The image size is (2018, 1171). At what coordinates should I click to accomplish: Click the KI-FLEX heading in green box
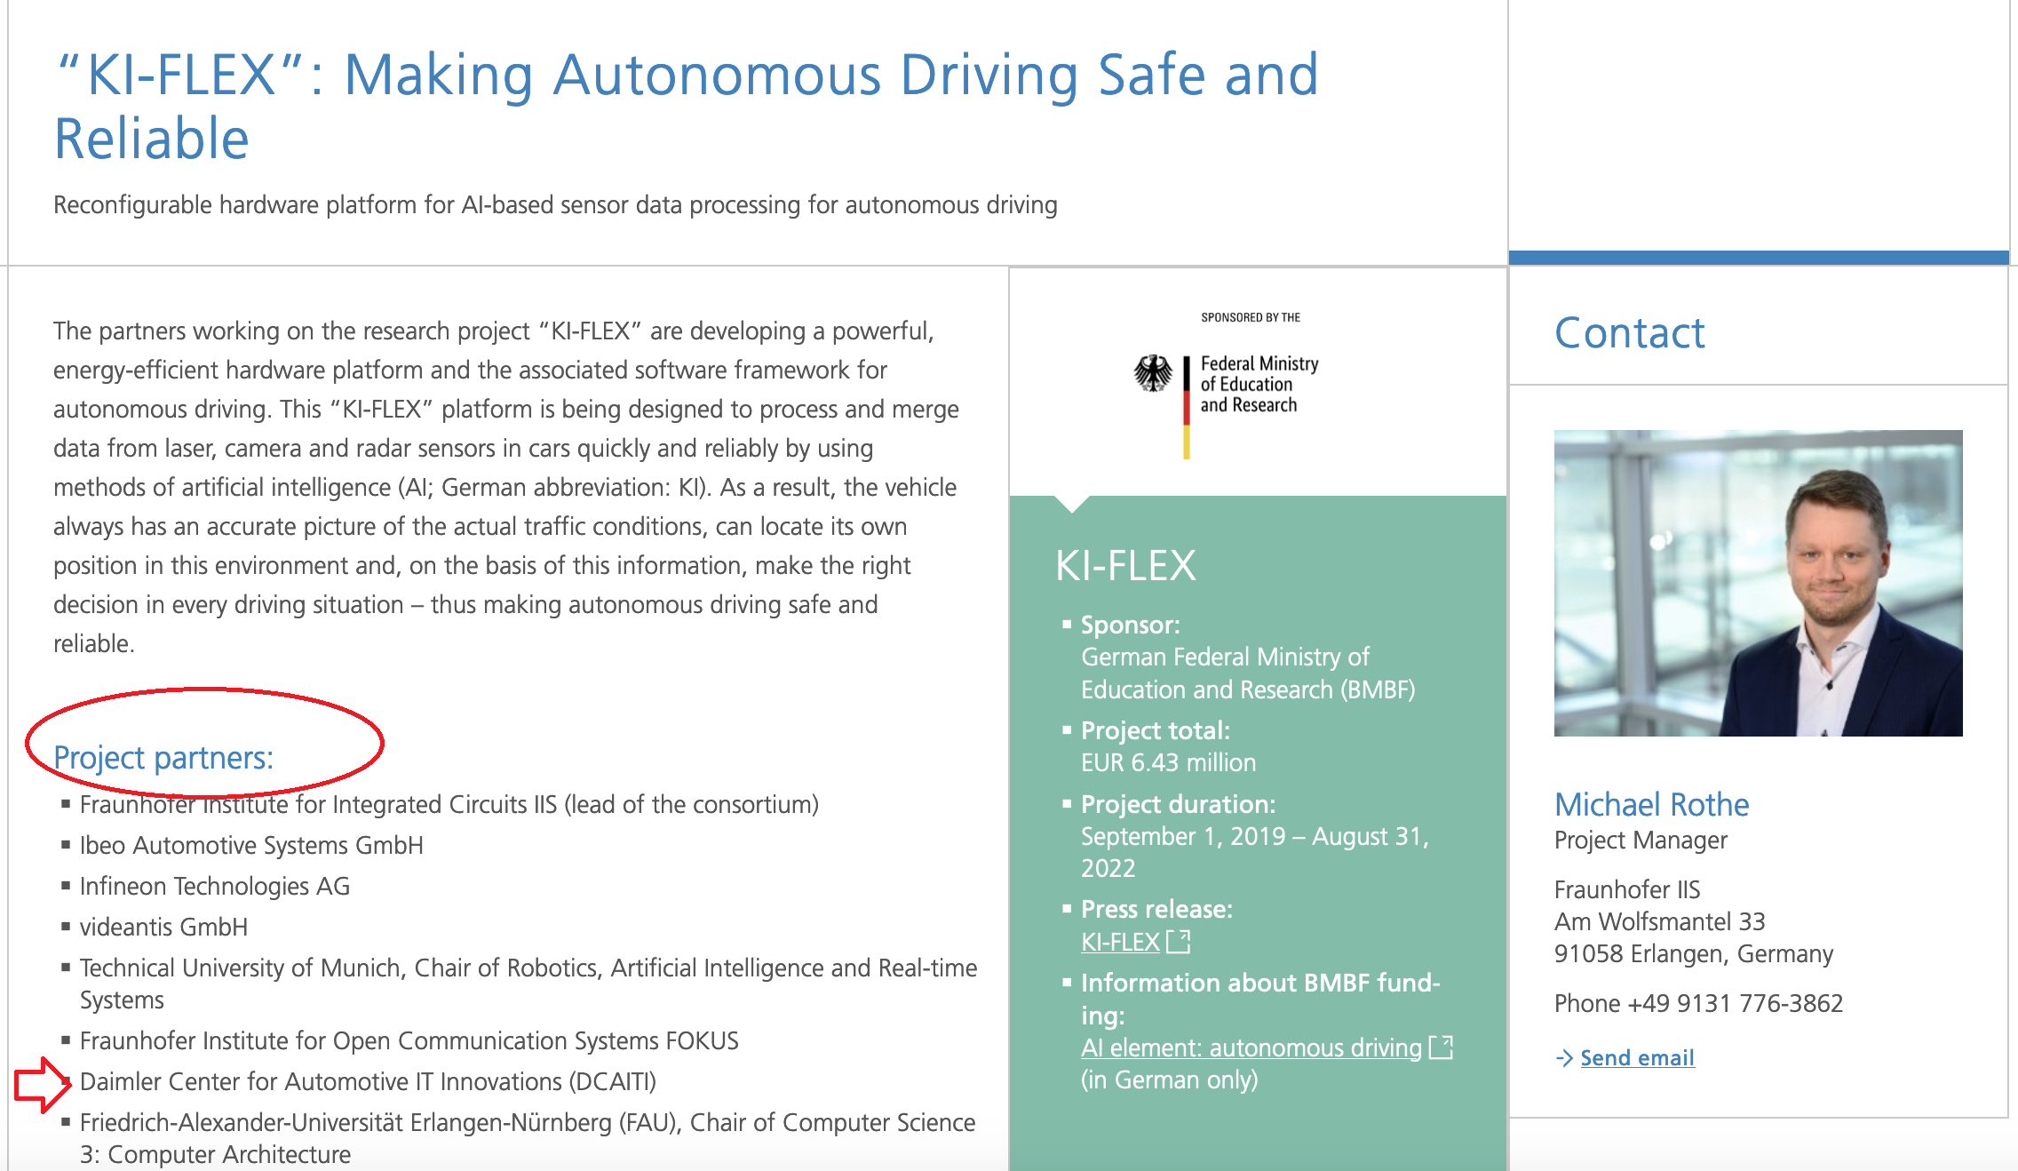[x=1125, y=566]
